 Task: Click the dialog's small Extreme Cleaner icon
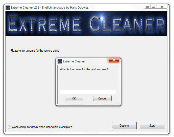click(60, 61)
